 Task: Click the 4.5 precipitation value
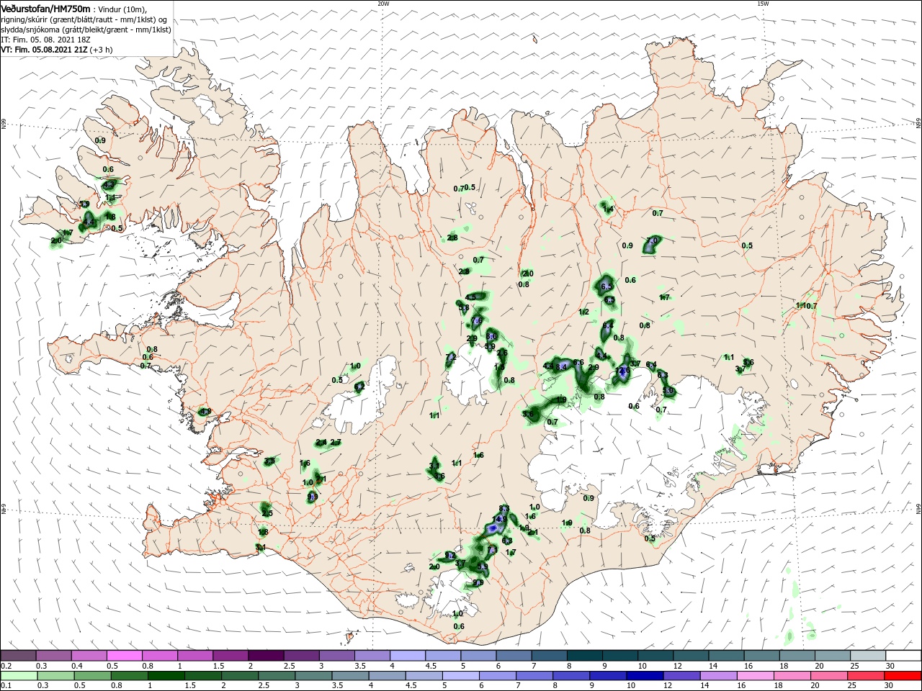(x=471, y=297)
